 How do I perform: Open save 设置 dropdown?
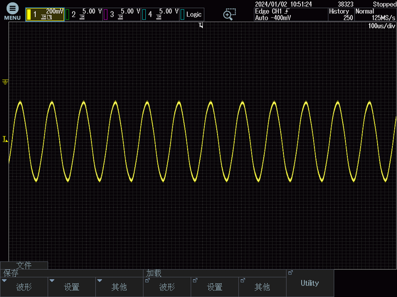[72, 287]
